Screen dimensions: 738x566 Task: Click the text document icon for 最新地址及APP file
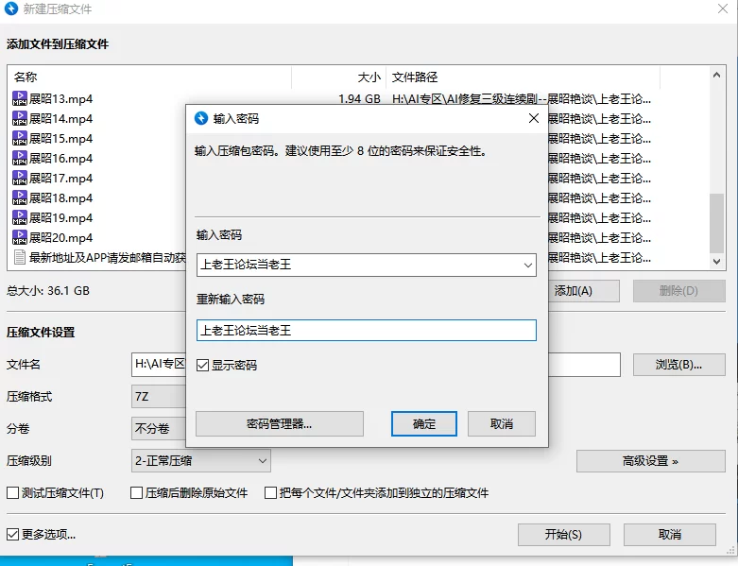click(x=19, y=257)
